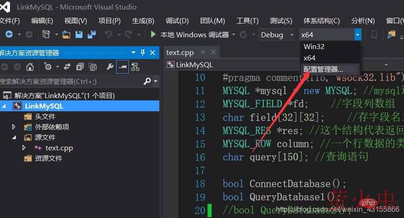Image resolution: width=404 pixels, height=218 pixels.
Task: Select the LinkMySQL project node
Action: (x=44, y=106)
